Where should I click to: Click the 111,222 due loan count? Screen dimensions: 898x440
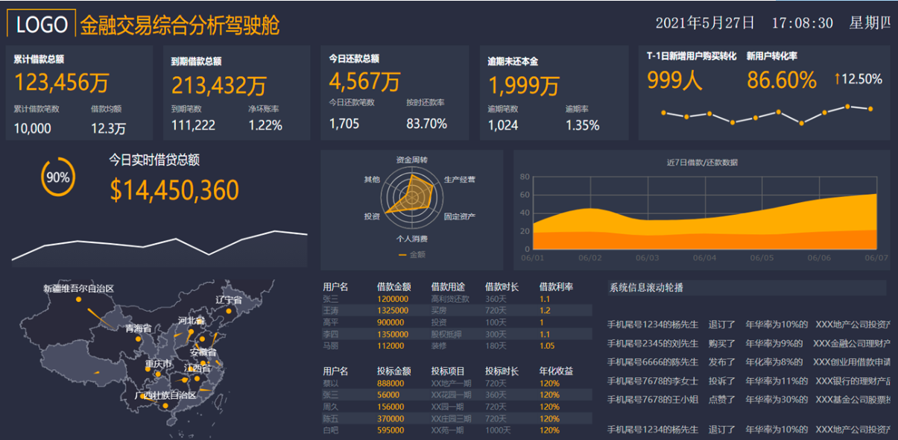coord(193,125)
